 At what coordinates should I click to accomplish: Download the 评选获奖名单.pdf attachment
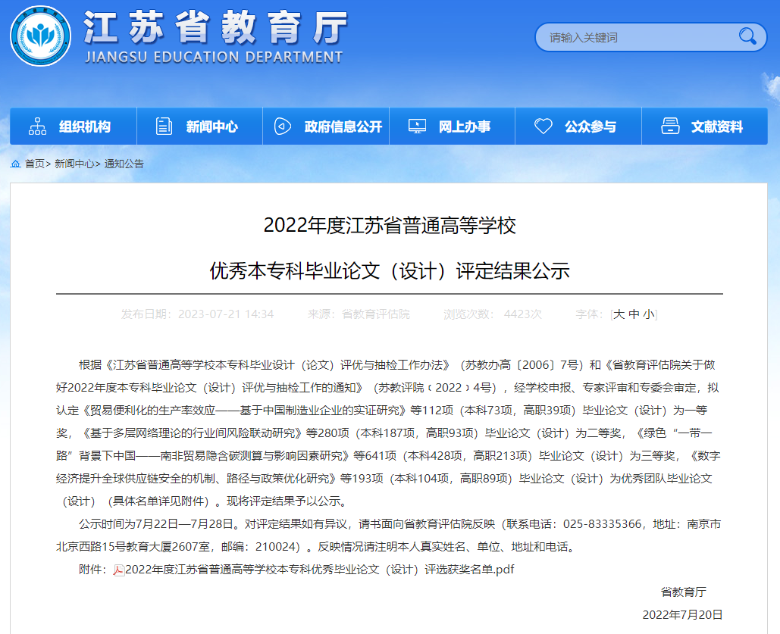(319, 570)
